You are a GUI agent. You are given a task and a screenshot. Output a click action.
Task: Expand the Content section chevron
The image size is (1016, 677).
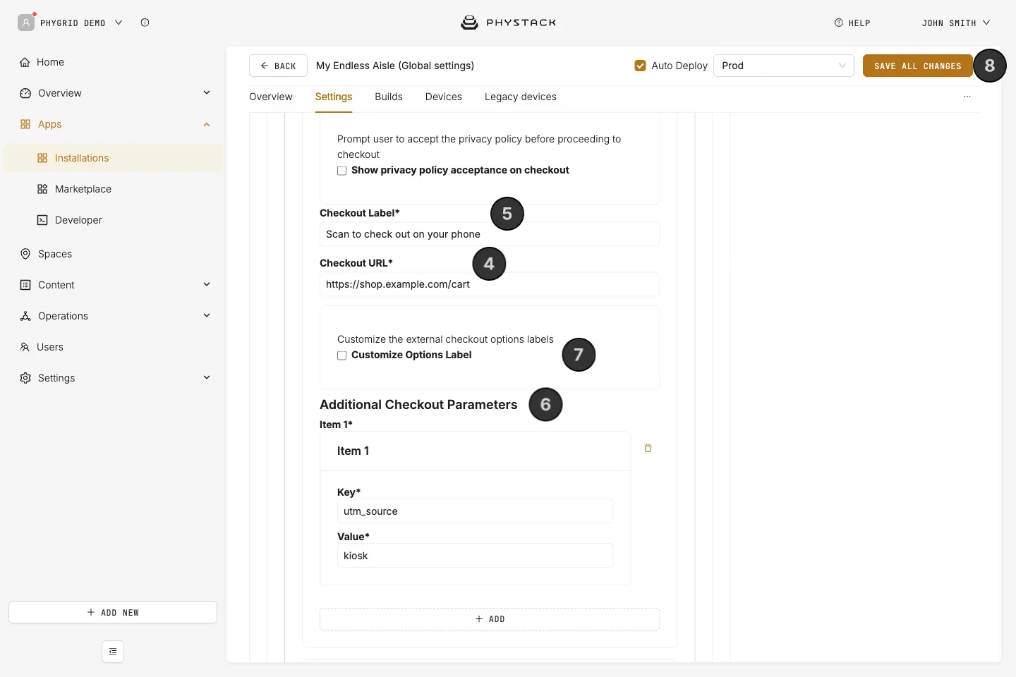(207, 284)
